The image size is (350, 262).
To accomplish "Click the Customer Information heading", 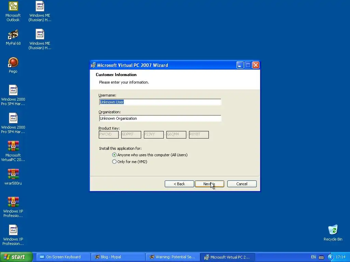I will [x=116, y=75].
